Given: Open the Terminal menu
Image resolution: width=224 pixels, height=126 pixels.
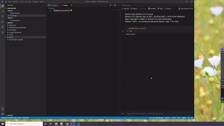Looking at the screenshot, I should [35, 2].
